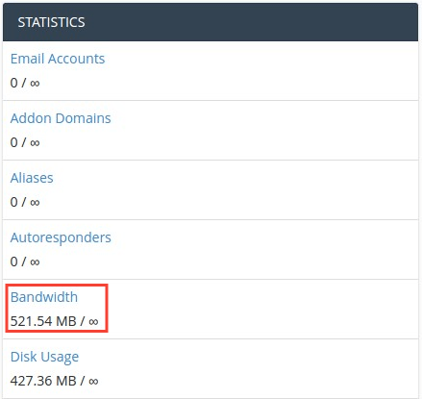Go to the Aliases statistics link
Viewport: 422px width, 399px height.
pyautogui.click(x=32, y=178)
